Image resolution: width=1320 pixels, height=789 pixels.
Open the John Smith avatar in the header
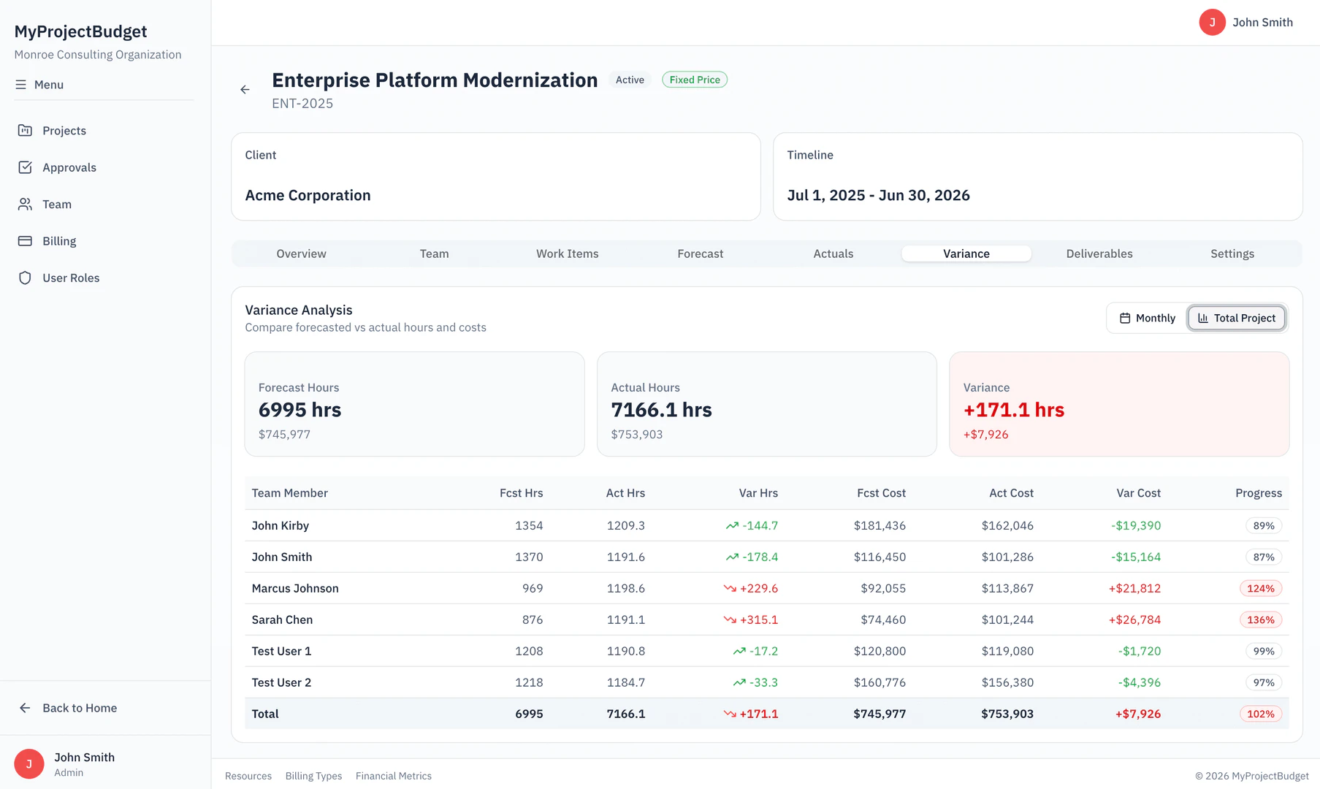tap(1212, 22)
